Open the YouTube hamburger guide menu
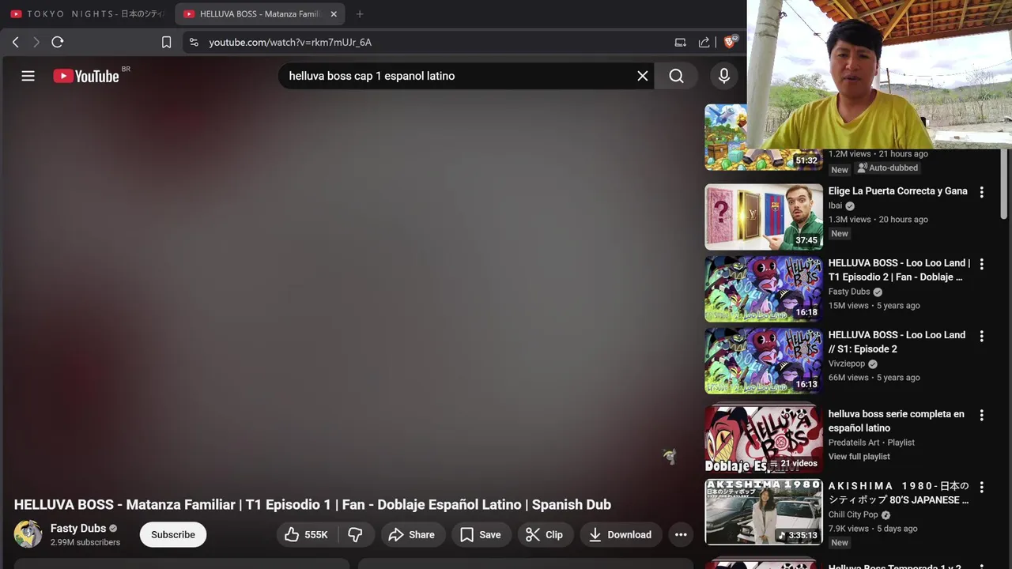The width and height of the screenshot is (1012, 569). coord(28,76)
